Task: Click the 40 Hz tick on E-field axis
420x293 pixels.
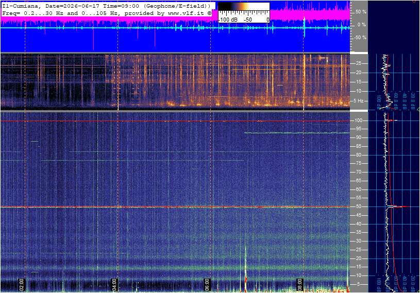Action: point(358,224)
